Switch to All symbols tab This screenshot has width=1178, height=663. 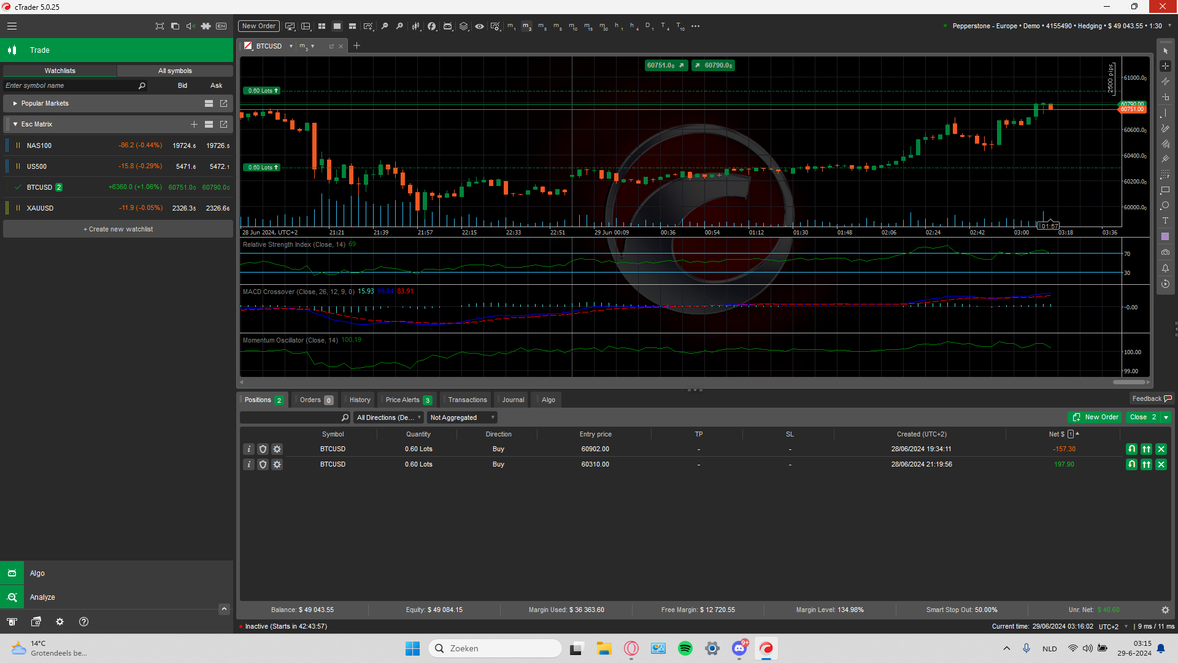tap(175, 71)
